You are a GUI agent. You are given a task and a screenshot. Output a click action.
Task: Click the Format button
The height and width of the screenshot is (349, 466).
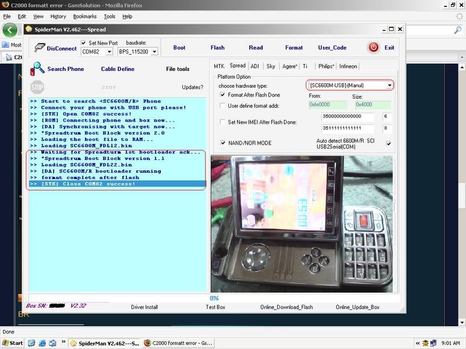[294, 48]
